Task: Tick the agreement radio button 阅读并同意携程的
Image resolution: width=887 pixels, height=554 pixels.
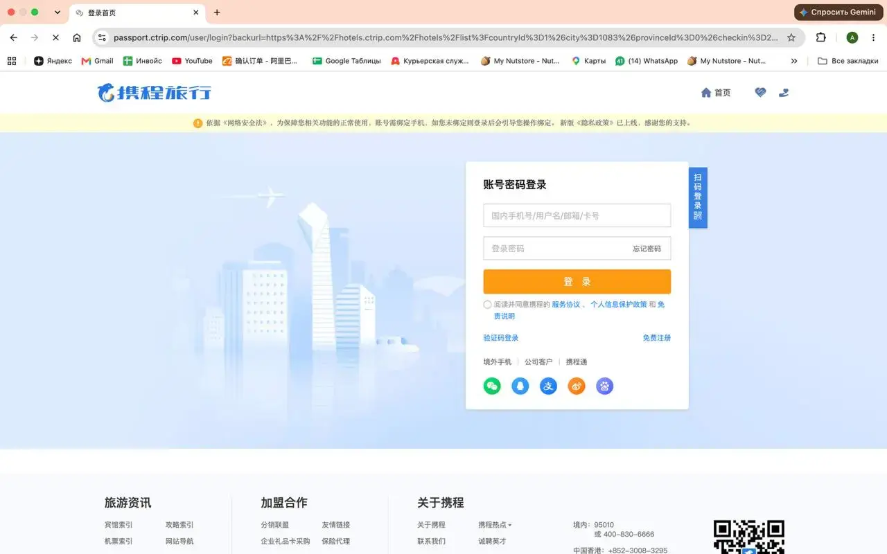Action: [487, 305]
